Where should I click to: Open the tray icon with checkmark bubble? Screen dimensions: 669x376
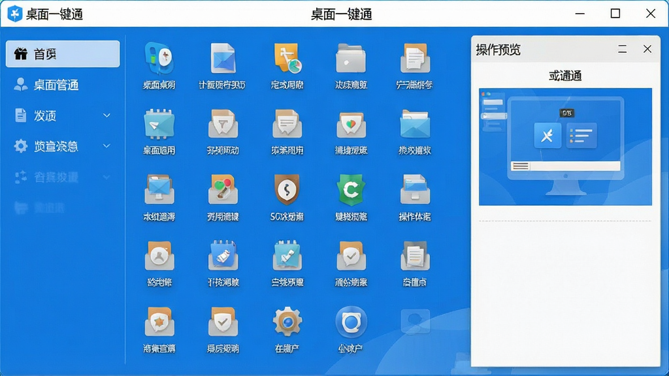tap(351, 255)
